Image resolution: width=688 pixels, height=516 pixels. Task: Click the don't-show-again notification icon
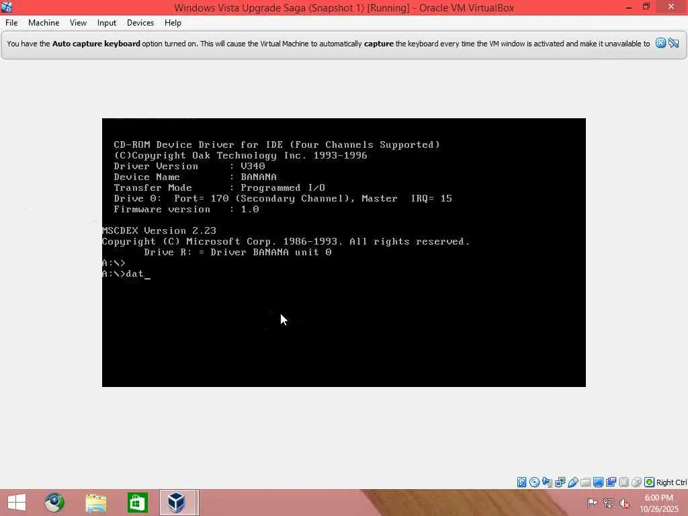673,43
